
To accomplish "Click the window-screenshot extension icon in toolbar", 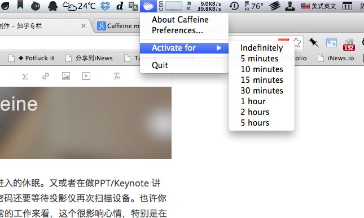I will click(331, 43).
